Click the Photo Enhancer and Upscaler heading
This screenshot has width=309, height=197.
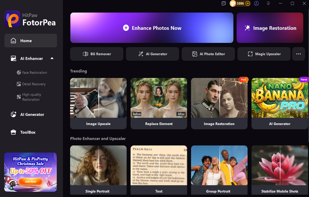point(98,139)
